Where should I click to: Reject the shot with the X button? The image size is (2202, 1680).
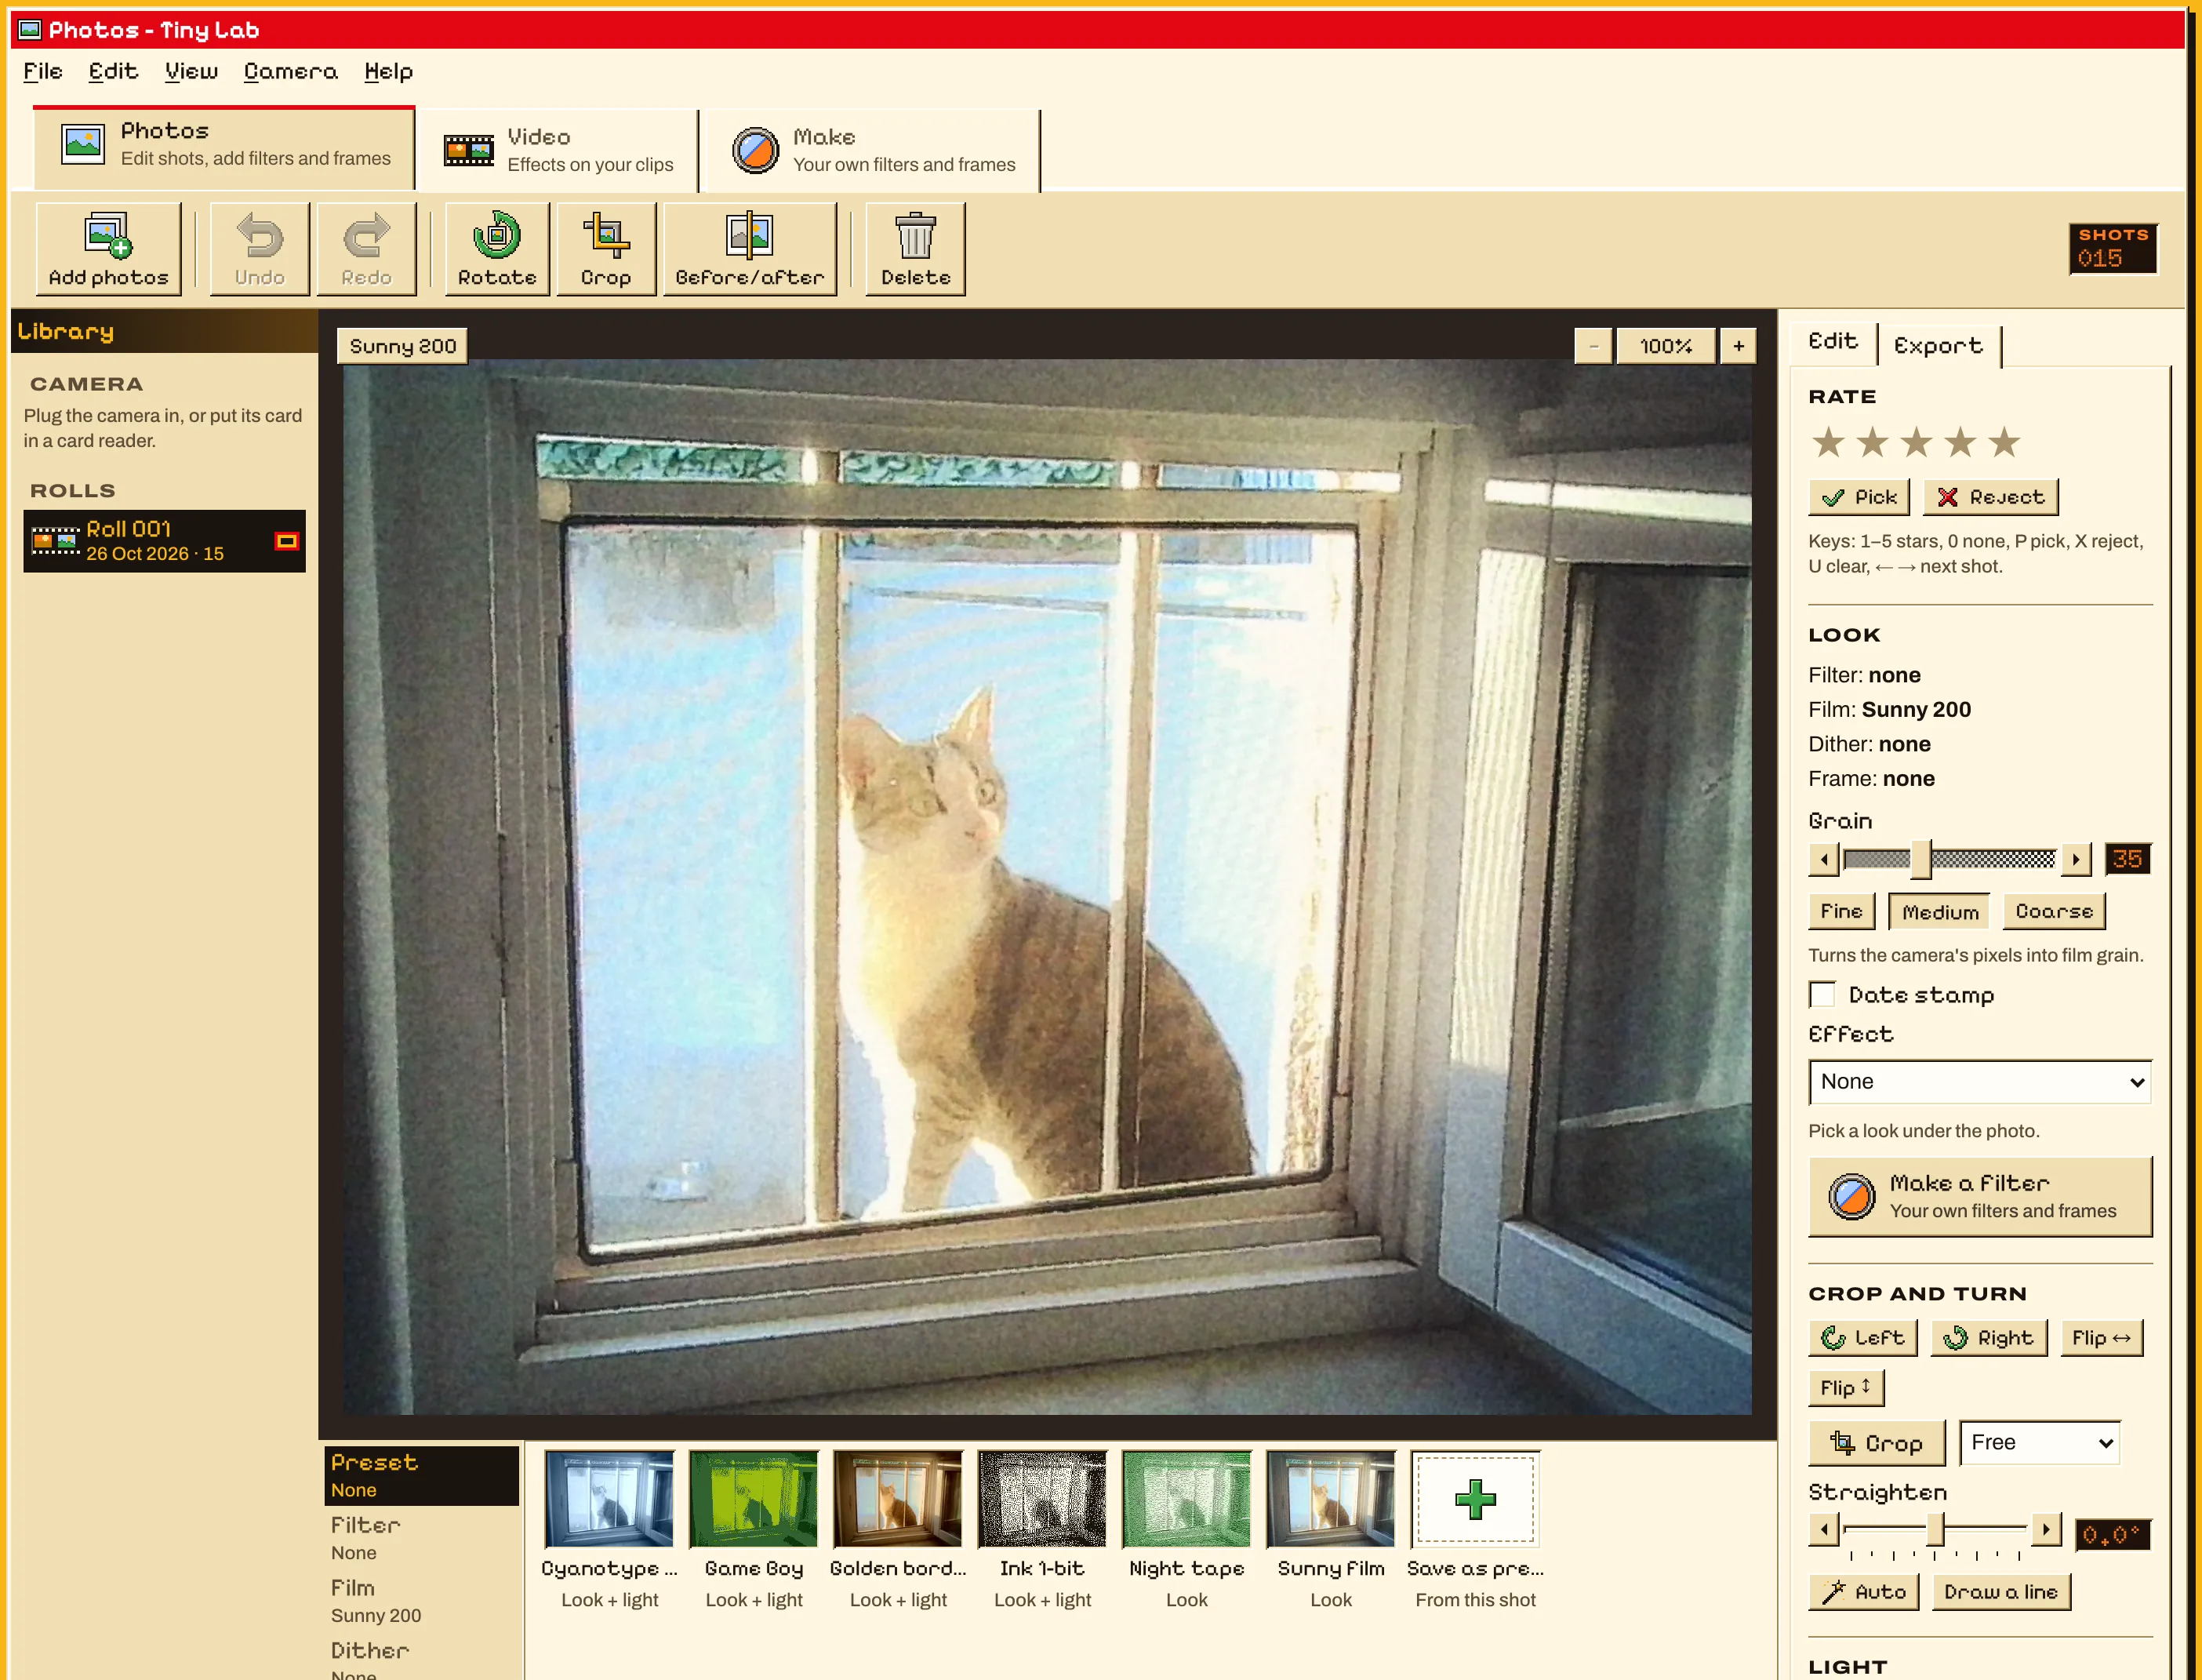pos(1990,497)
